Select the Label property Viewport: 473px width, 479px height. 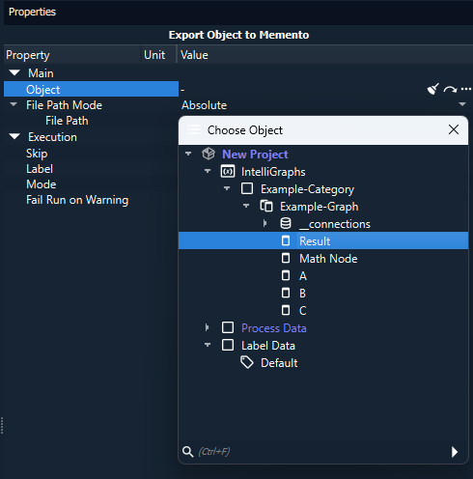[40, 169]
